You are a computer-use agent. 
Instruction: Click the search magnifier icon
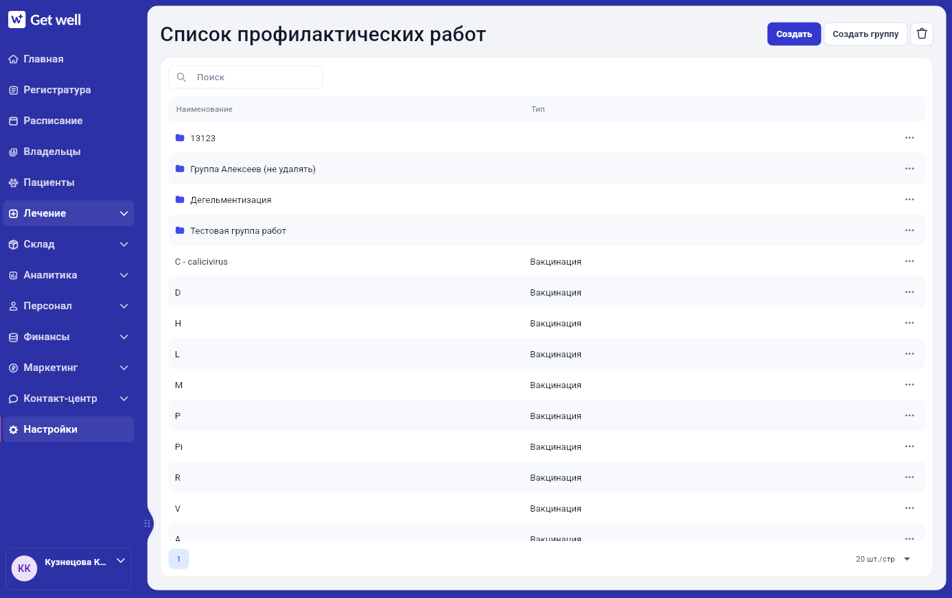(x=181, y=77)
